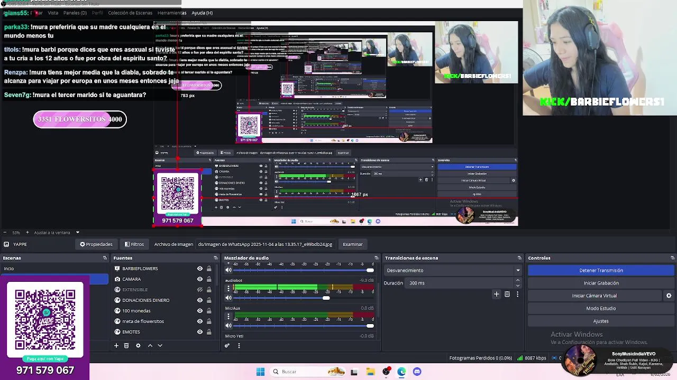Viewport: 677px width, 380px height.
Task: Open Mic/Aux channel three-dot options
Action: (228, 317)
